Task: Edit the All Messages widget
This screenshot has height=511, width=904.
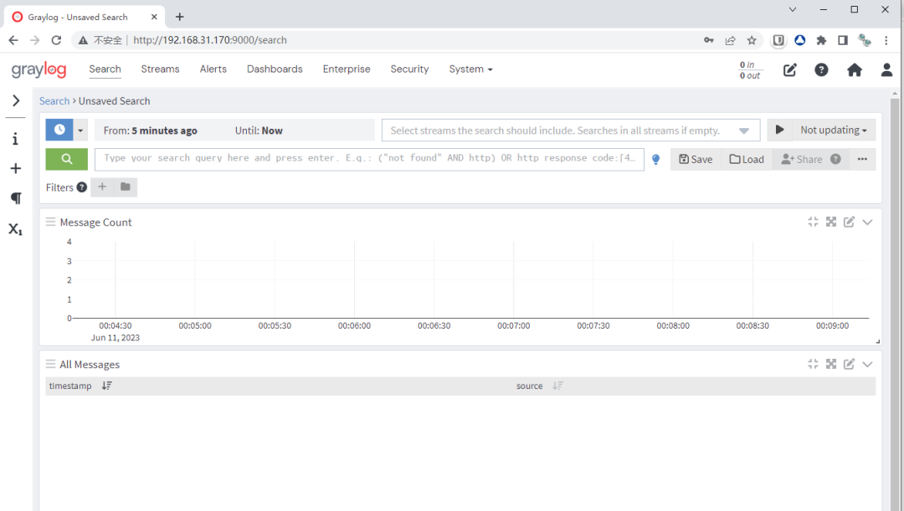Action: tap(849, 364)
